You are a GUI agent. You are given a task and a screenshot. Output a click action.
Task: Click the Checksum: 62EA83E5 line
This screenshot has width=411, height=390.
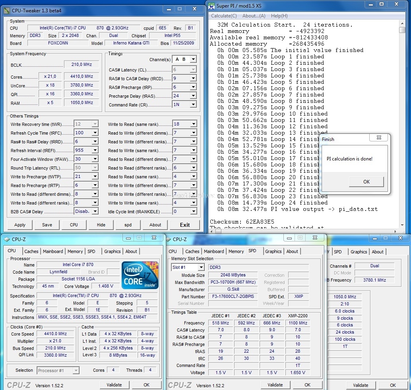coord(242,222)
